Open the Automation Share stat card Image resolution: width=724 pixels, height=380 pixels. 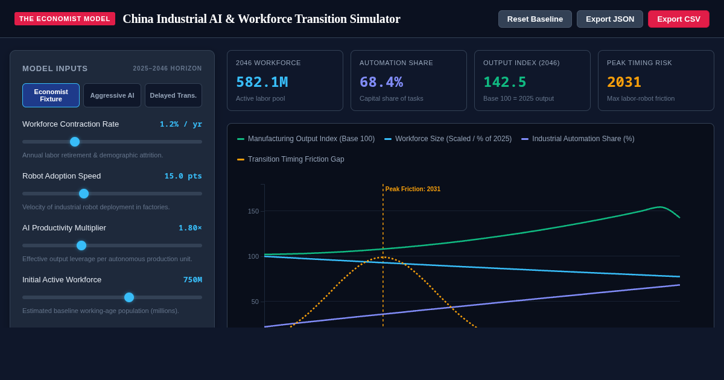(408, 80)
